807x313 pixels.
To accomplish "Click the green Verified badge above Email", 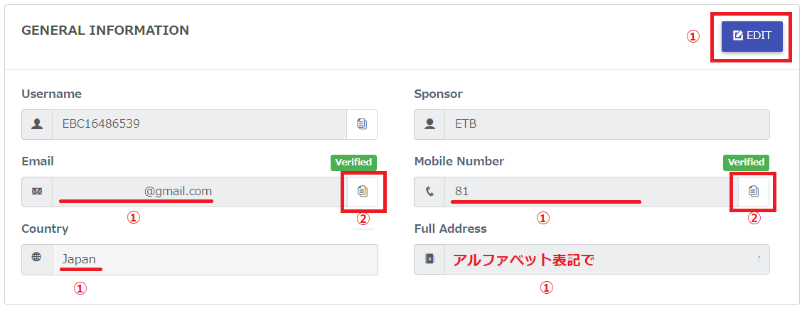I will pos(353,163).
